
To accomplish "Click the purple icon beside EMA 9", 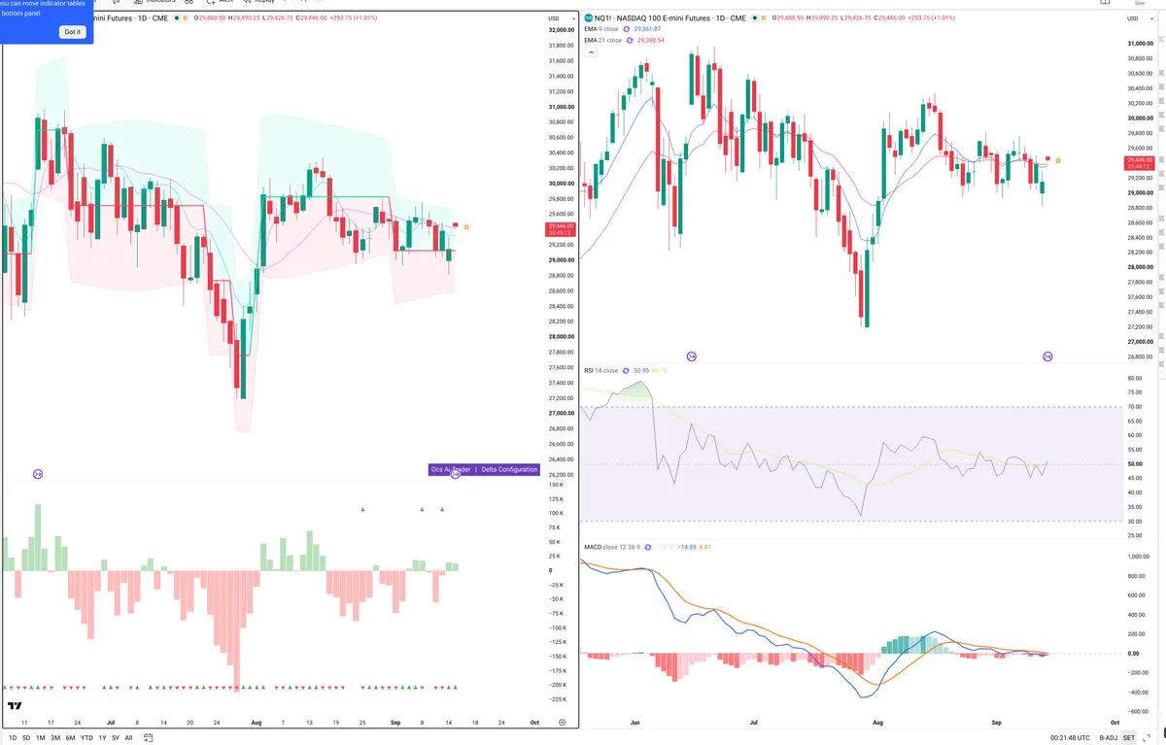I will pyautogui.click(x=627, y=29).
